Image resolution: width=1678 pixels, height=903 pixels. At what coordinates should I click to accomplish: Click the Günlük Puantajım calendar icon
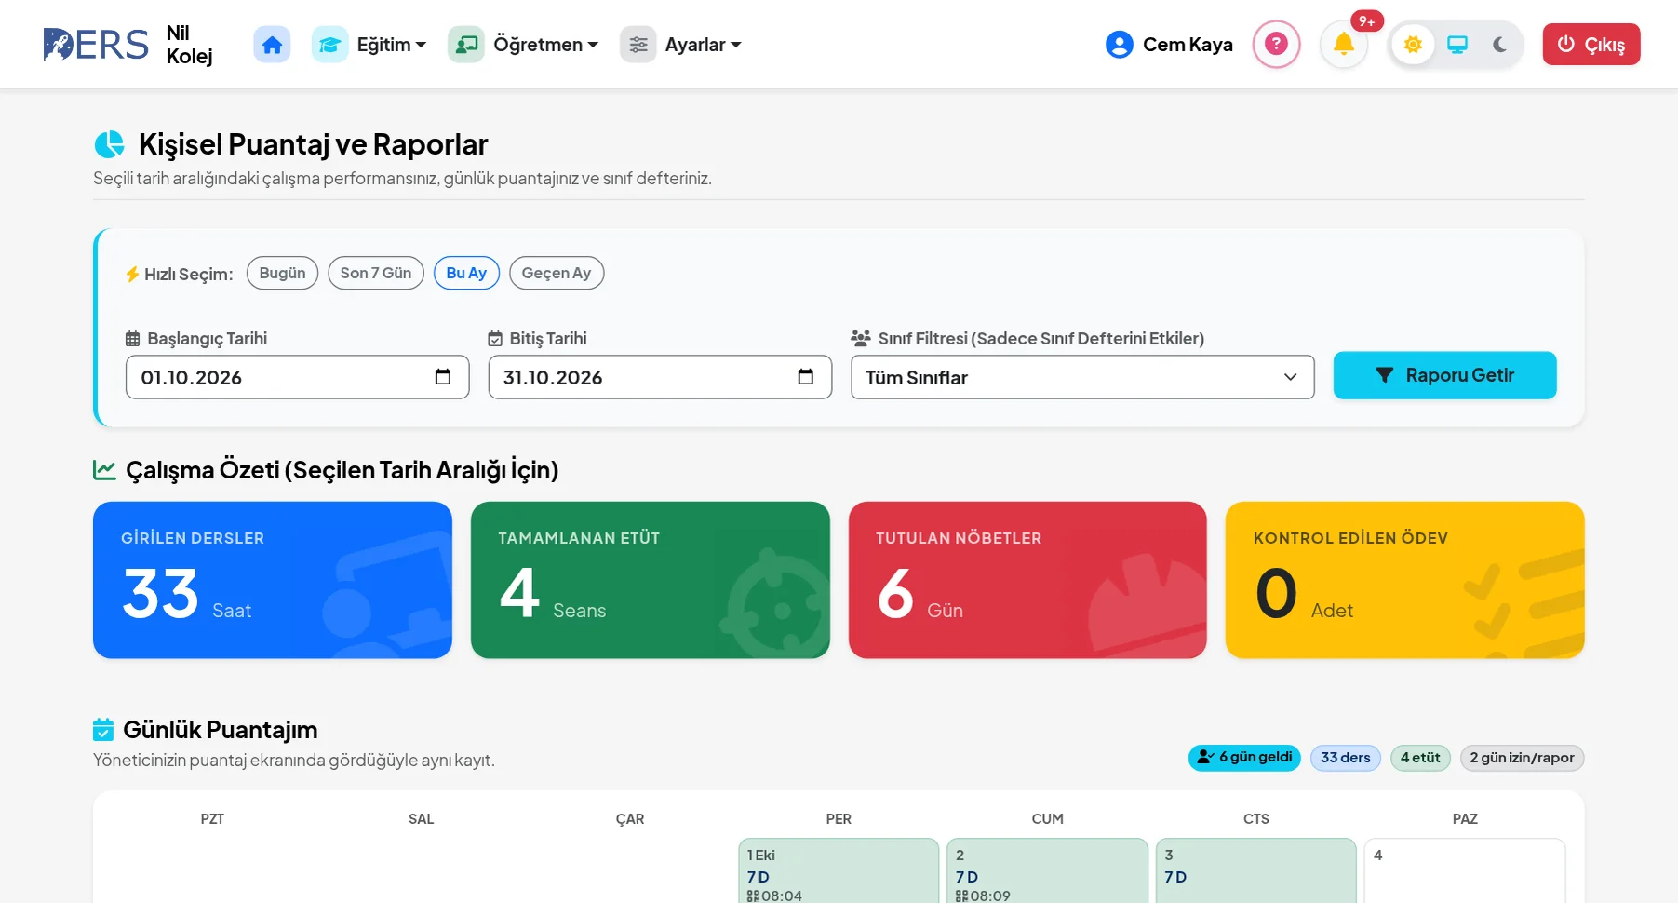click(x=103, y=730)
